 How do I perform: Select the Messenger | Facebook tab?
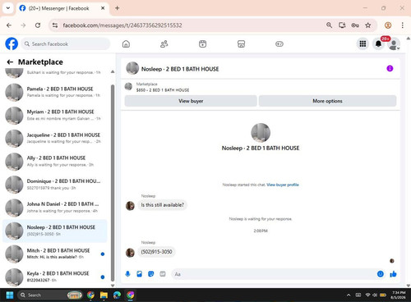[62, 8]
